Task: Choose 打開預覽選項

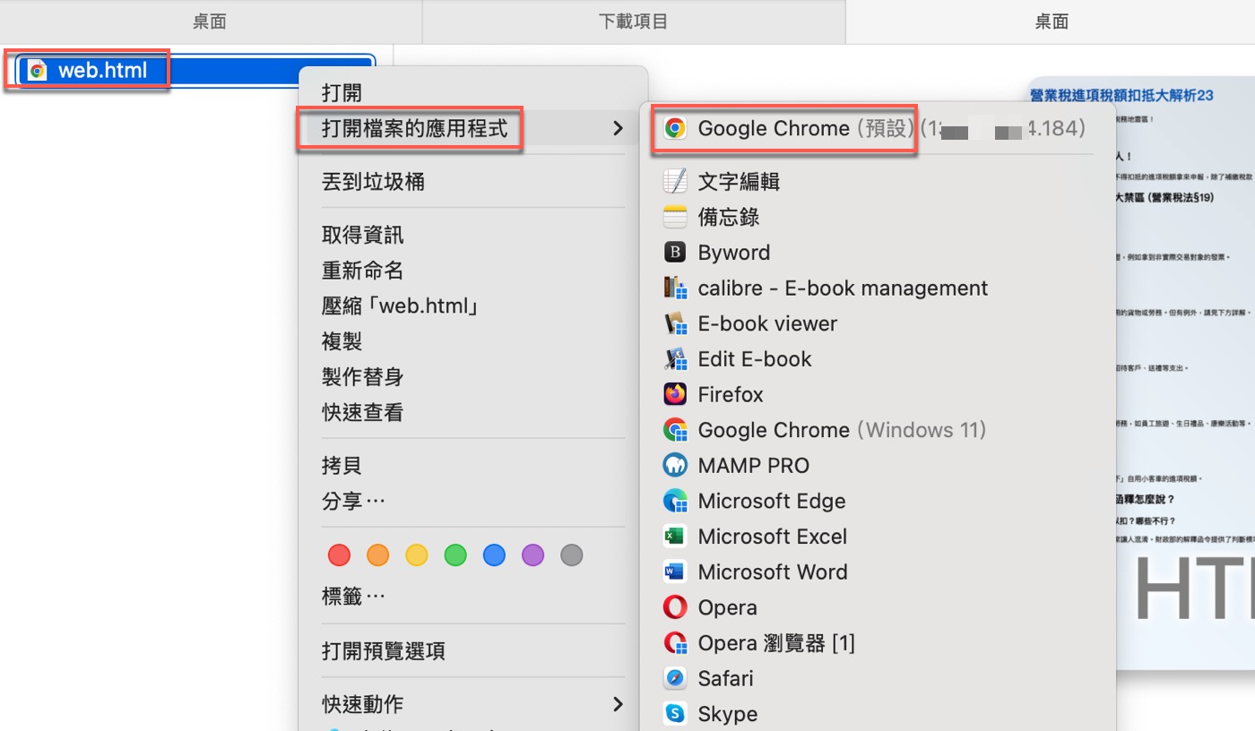Action: (x=384, y=650)
